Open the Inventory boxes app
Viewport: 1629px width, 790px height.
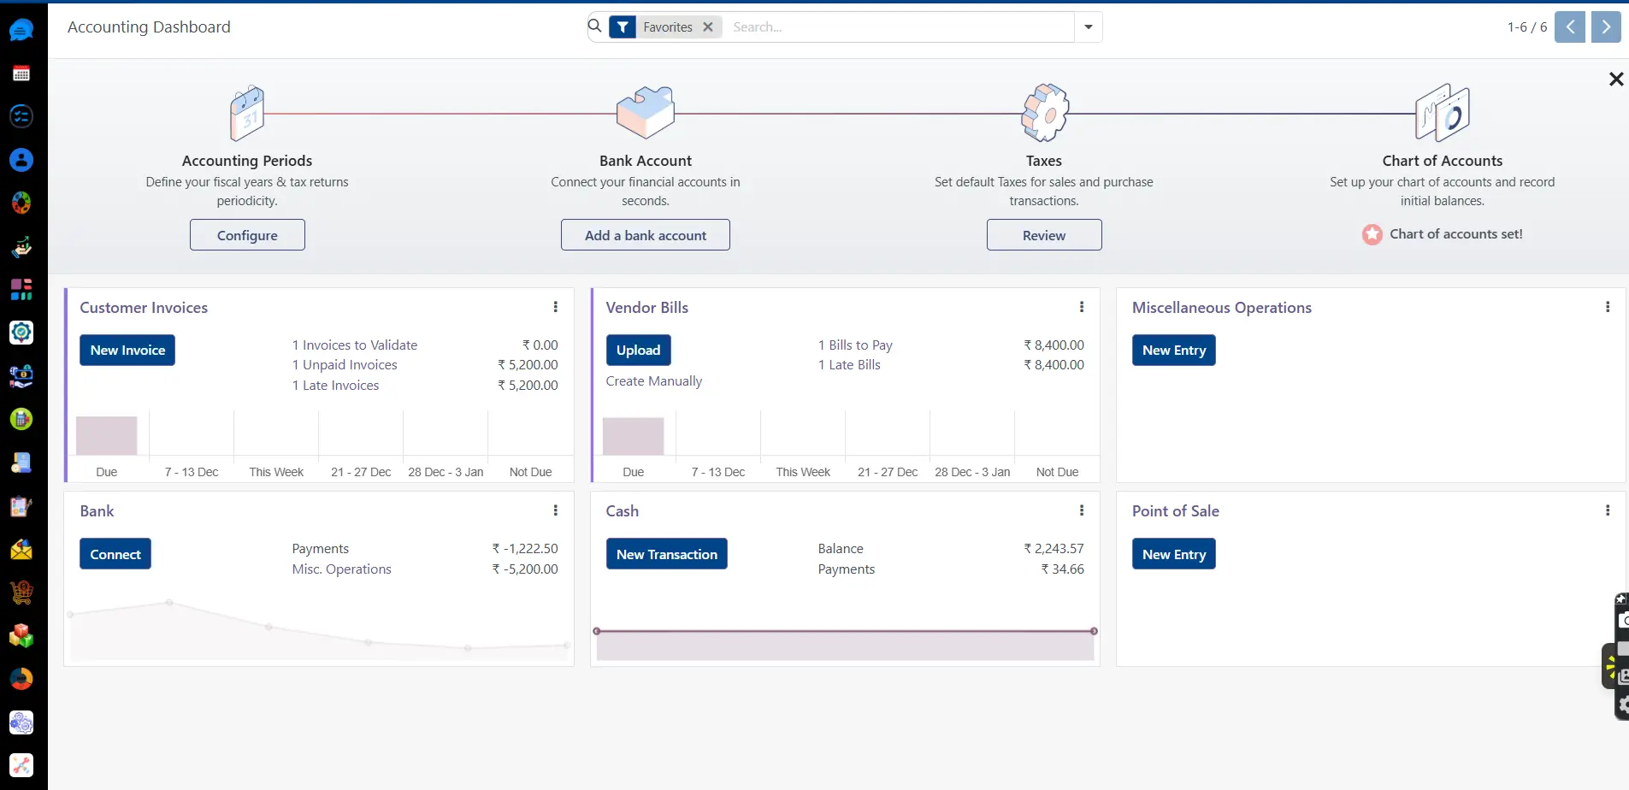pos(21,635)
